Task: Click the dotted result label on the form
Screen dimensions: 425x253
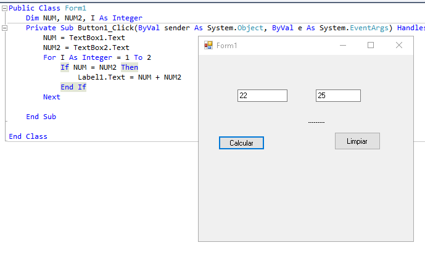Action: coord(316,122)
